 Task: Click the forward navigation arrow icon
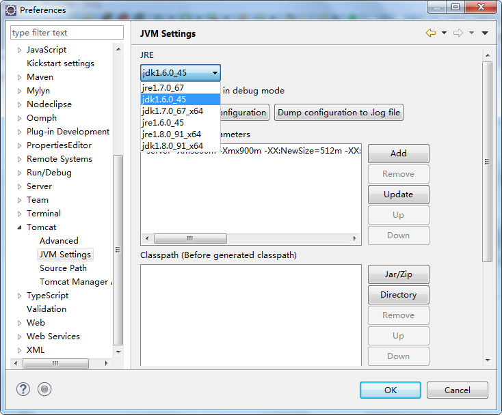pos(458,33)
